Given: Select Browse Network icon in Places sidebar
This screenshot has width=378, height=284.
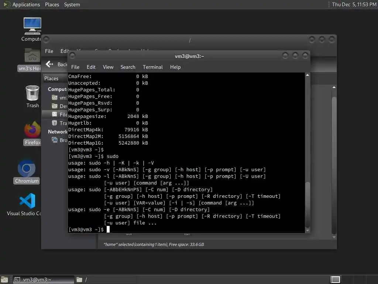Looking at the screenshot, I should (x=55, y=140).
